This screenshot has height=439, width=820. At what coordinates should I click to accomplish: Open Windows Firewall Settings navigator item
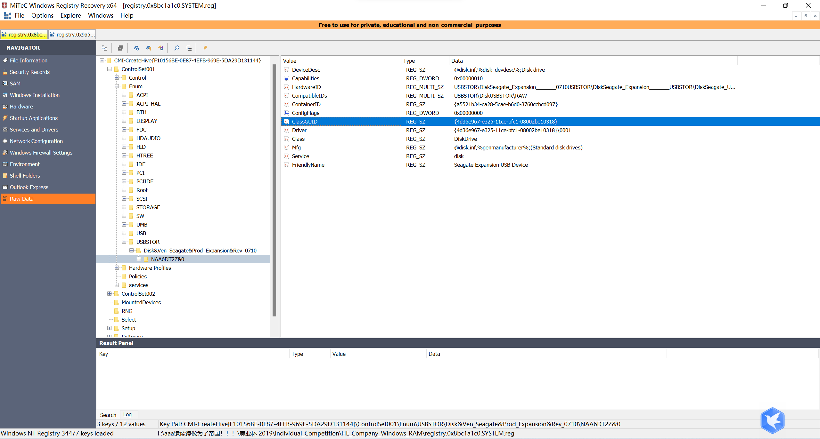click(x=41, y=153)
